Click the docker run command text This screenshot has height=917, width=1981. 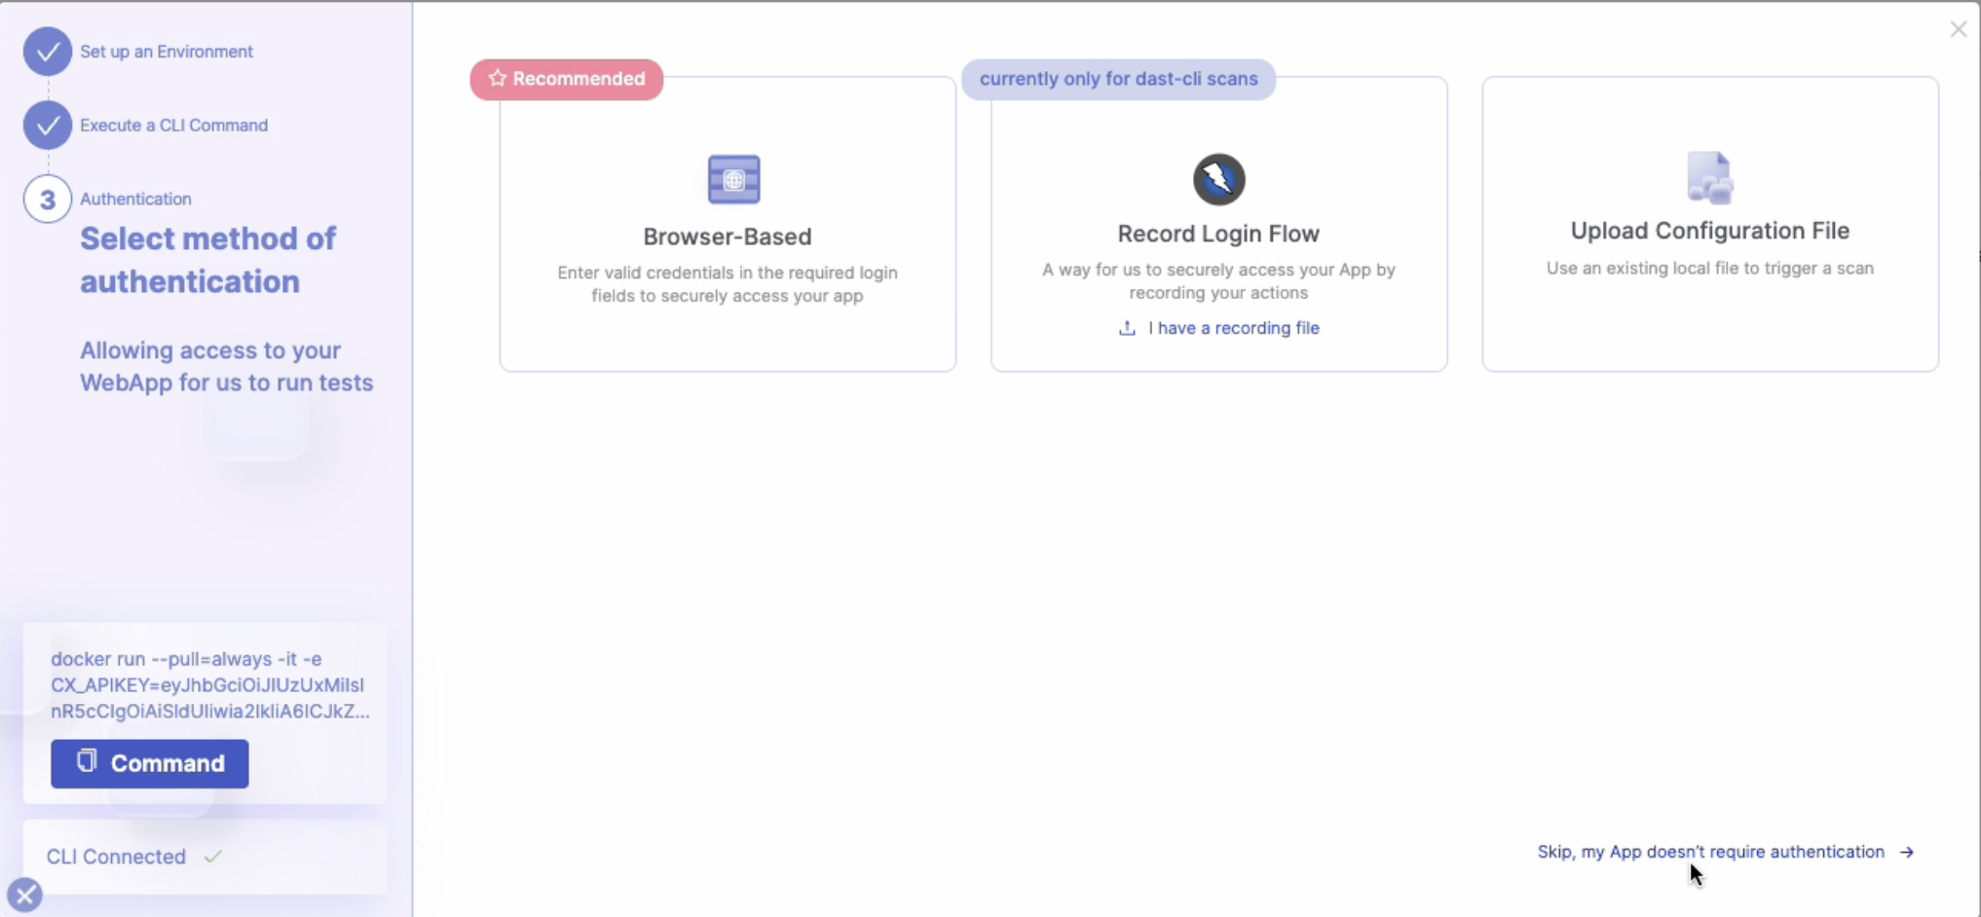210,685
